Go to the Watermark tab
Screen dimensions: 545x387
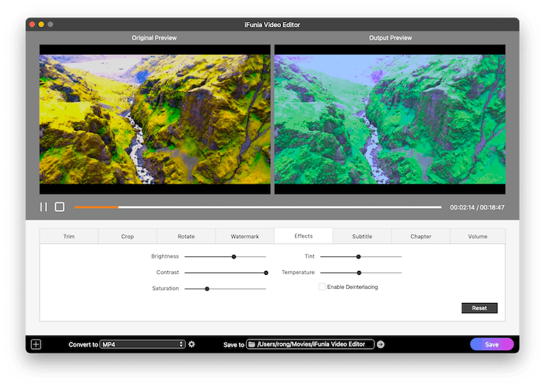coord(244,236)
